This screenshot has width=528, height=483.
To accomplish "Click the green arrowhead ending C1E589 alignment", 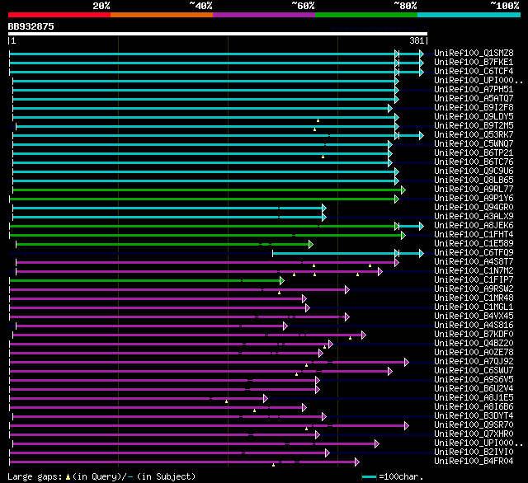I will [x=311, y=245].
